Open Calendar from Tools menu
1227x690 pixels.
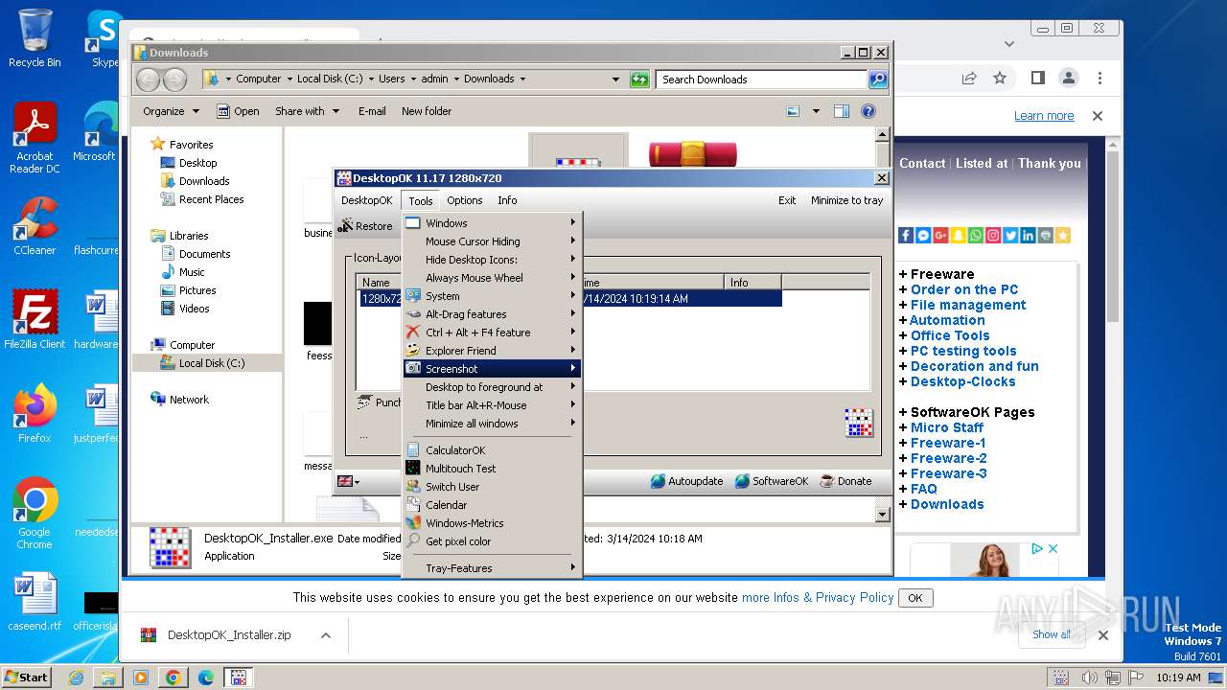click(x=492, y=505)
